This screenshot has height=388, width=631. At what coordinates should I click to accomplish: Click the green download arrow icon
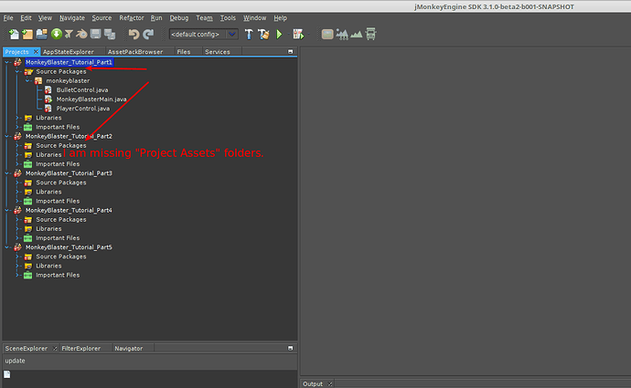[x=57, y=34]
